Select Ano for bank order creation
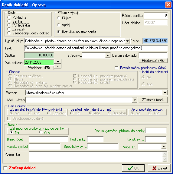173x174 pixels. 41,132
